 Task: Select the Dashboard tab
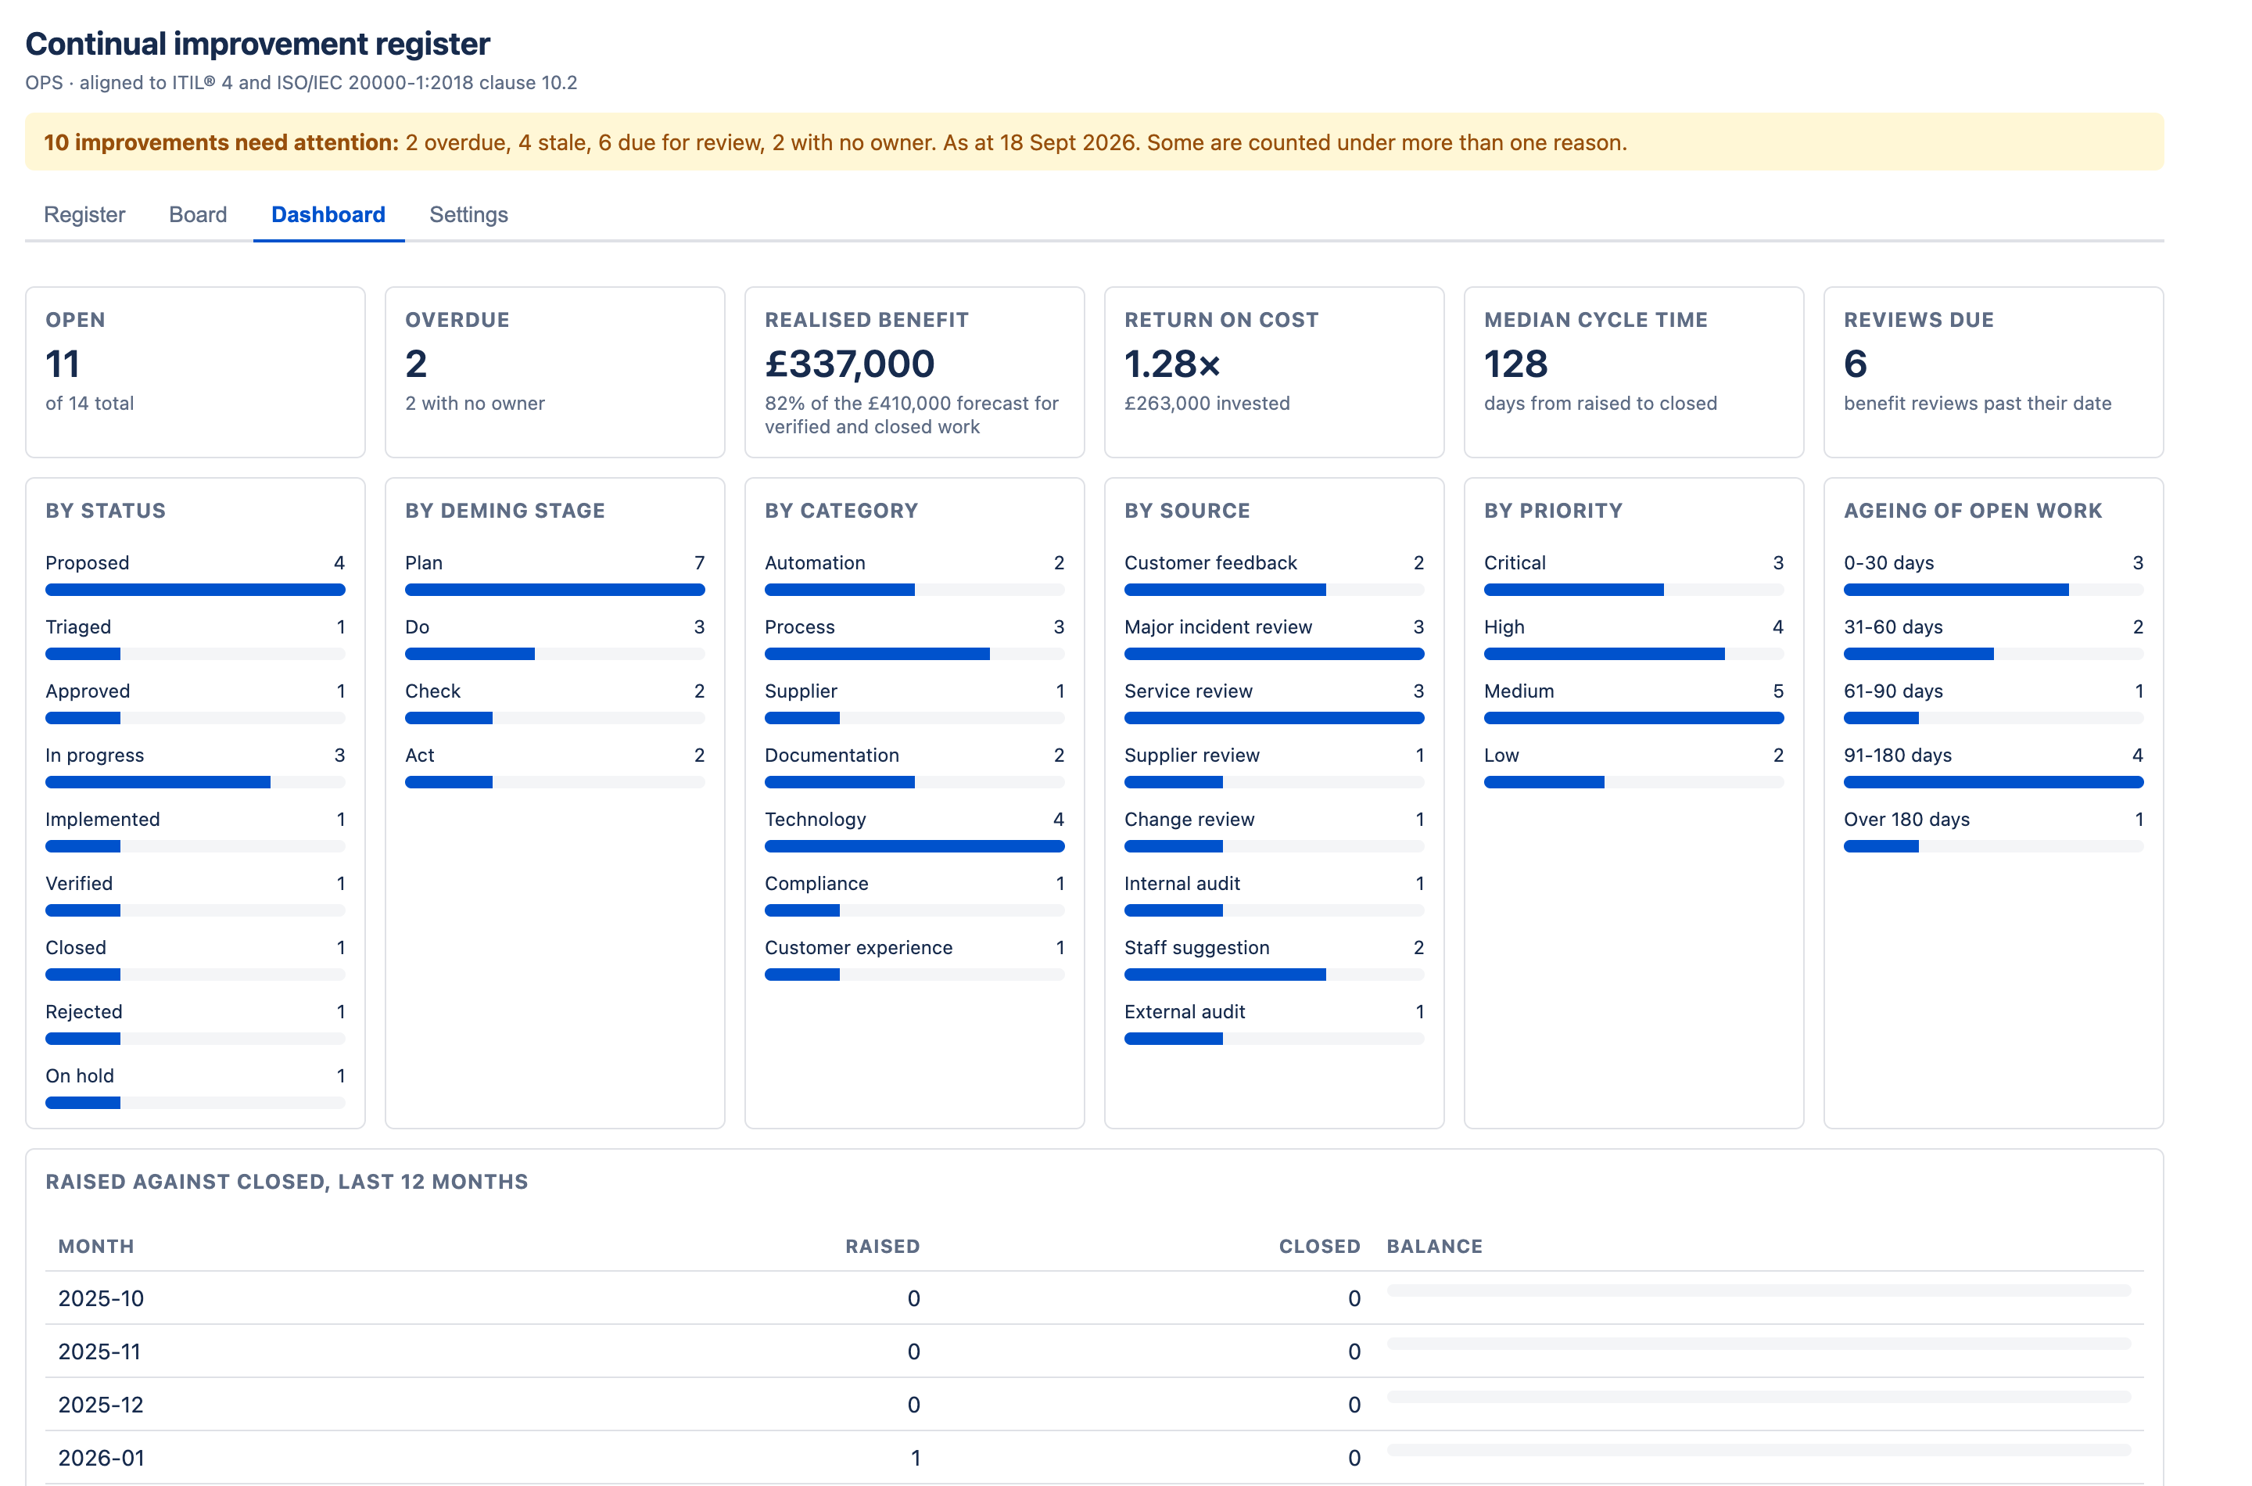tap(328, 214)
